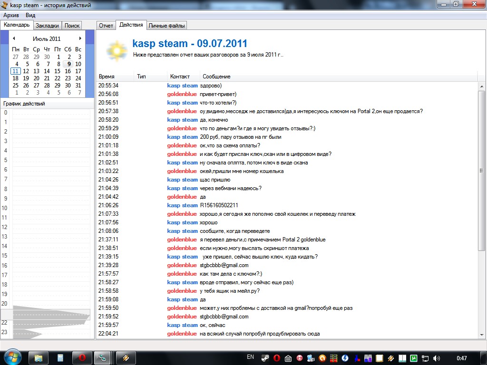Switch to the Календарь tab
487x365 pixels.
pyautogui.click(x=17, y=25)
